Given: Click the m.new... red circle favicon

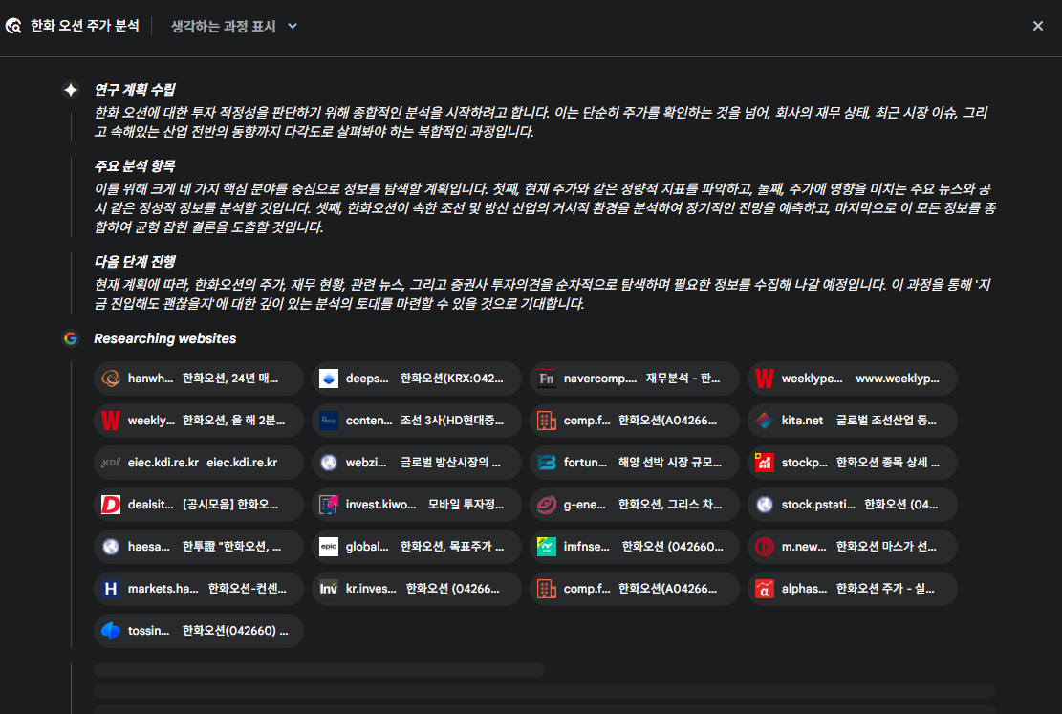Looking at the screenshot, I should click(x=765, y=546).
